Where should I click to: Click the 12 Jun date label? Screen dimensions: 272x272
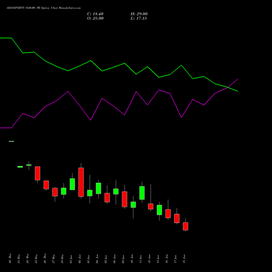(x=149, y=259)
